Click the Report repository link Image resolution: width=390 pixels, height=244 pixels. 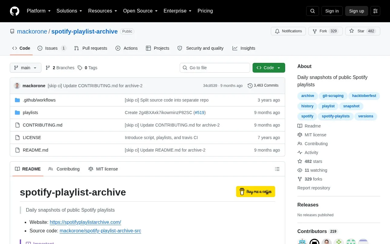click(314, 188)
